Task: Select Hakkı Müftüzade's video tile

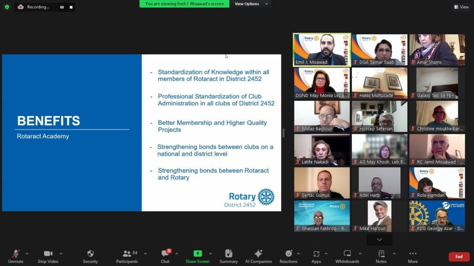Action: click(380, 83)
